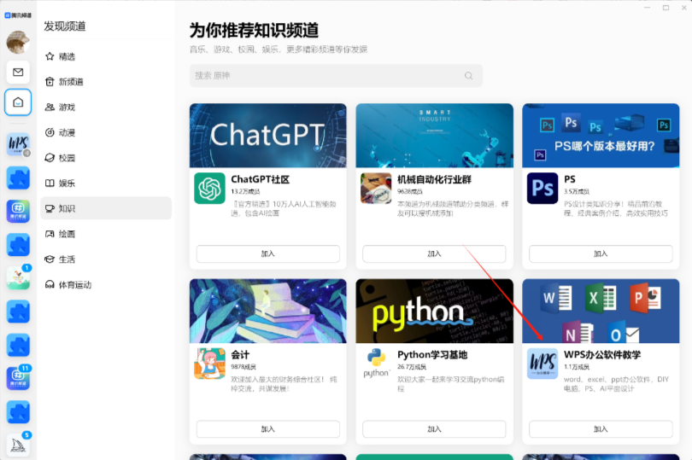The image size is (692, 460).
Task: Click the 机械自动化行业群 avatar icon
Action: click(376, 189)
